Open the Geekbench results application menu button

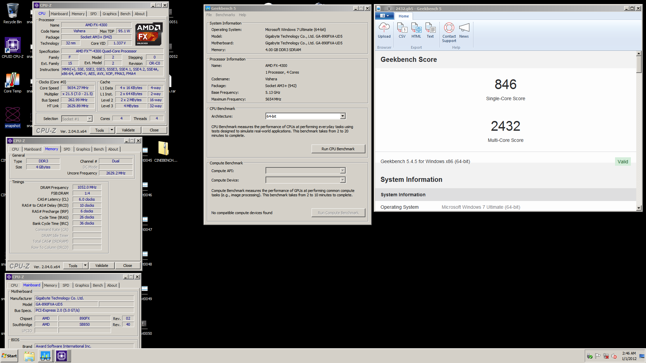click(x=384, y=16)
